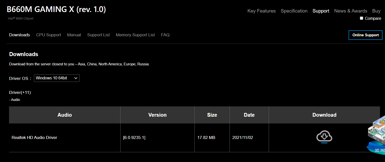Open the Driver OS dropdown
This screenshot has width=385, height=162.
[x=57, y=78]
